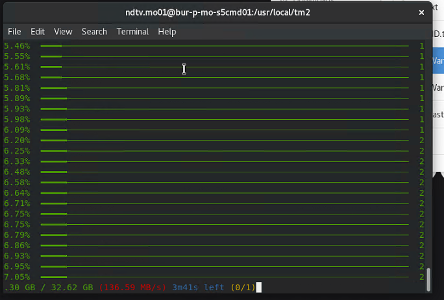Open the Search menu
This screenshot has width=444, height=300.
94,31
